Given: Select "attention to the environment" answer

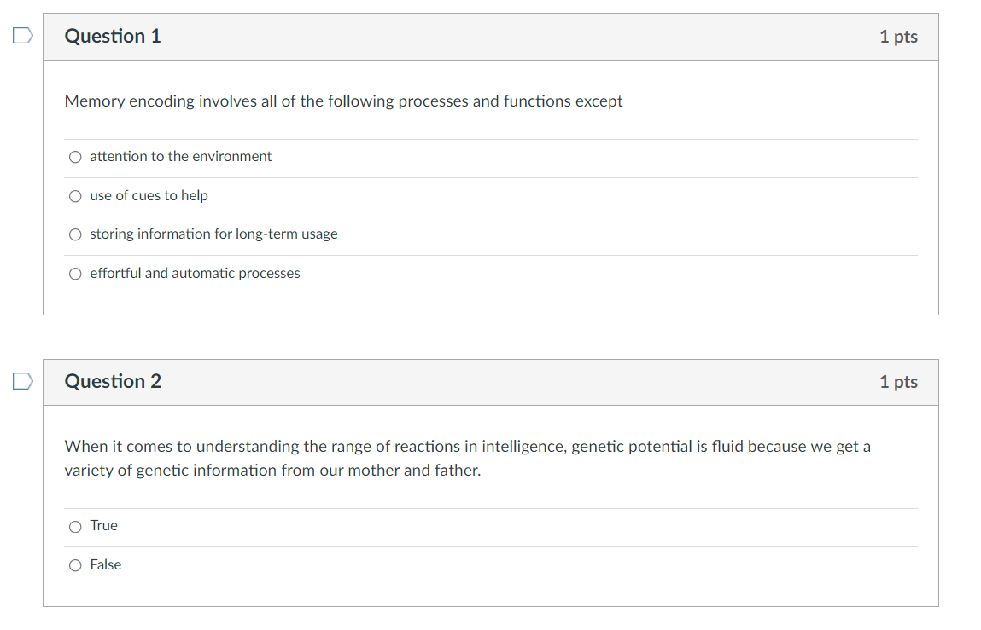Looking at the screenshot, I should click(x=75, y=157).
